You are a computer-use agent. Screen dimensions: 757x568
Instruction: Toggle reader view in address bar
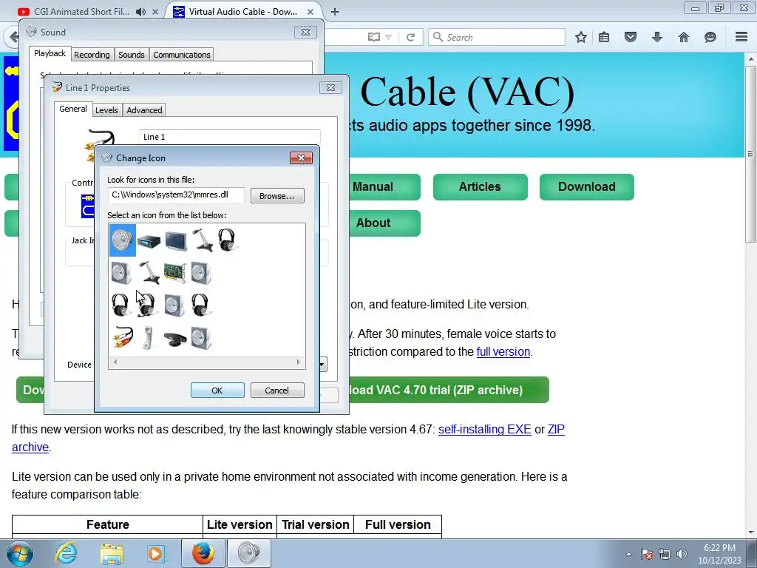[x=373, y=37]
